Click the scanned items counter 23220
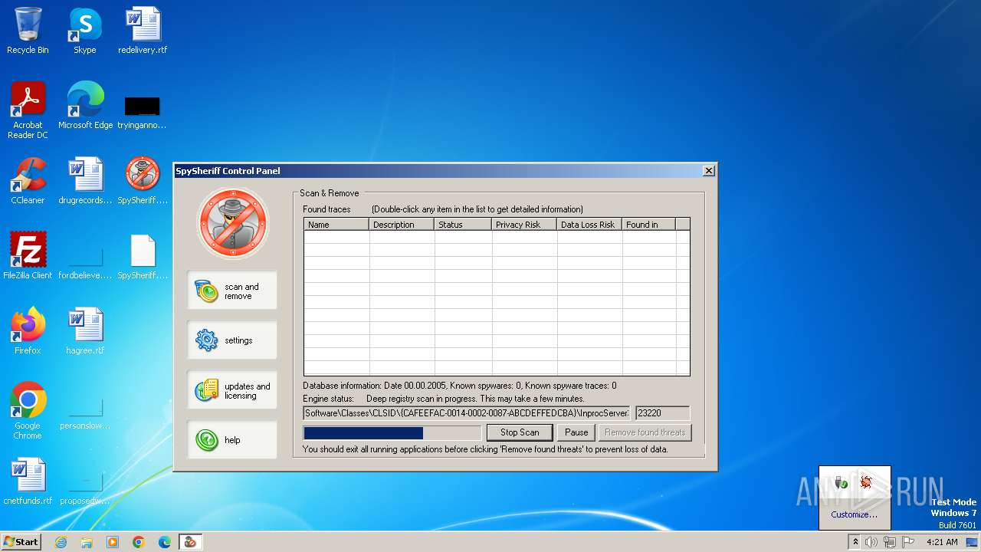This screenshot has width=981, height=552. coord(662,413)
